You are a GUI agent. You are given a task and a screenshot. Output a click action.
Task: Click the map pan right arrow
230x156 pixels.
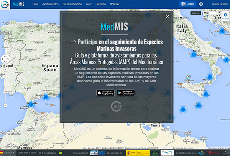tap(8, 59)
